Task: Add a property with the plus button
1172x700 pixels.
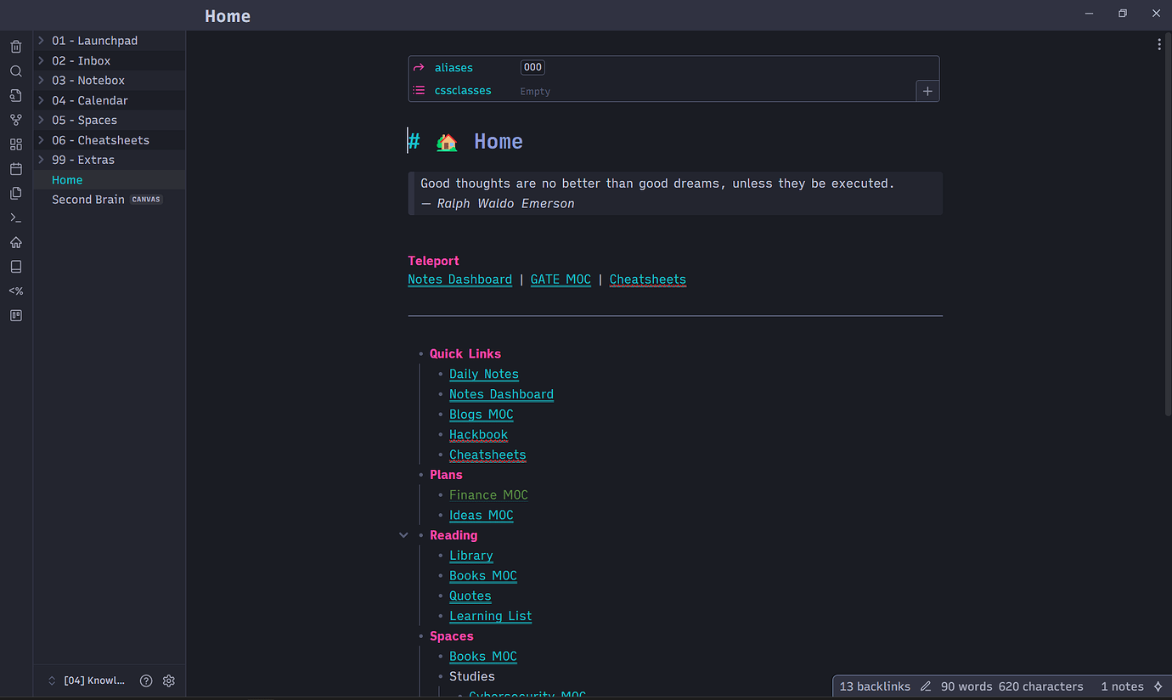Action: pyautogui.click(x=927, y=91)
